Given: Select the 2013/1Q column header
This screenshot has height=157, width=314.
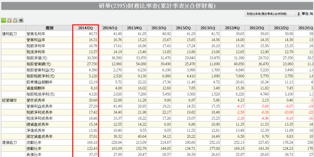Looking at the screenshot, I should pos(208,28).
